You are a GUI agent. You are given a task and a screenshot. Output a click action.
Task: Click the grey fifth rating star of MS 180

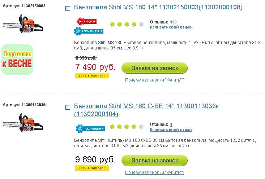[141, 24]
